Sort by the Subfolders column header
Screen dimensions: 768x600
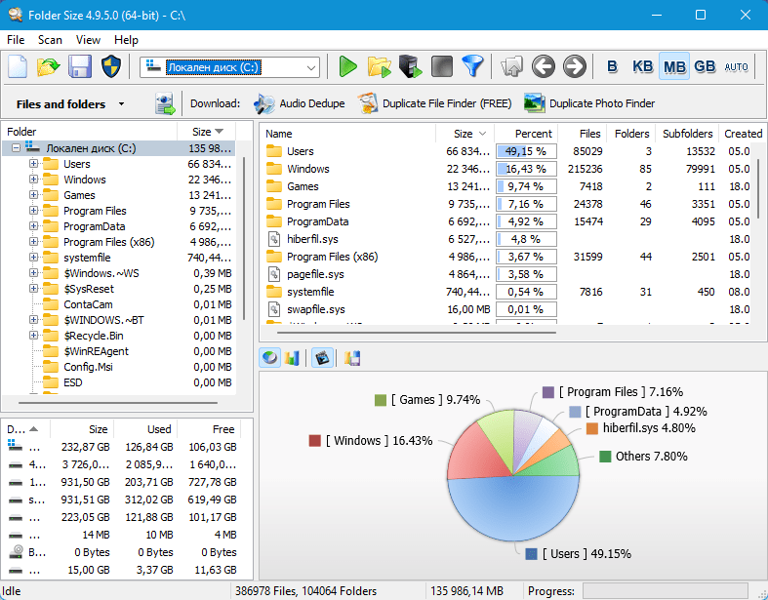click(x=687, y=134)
